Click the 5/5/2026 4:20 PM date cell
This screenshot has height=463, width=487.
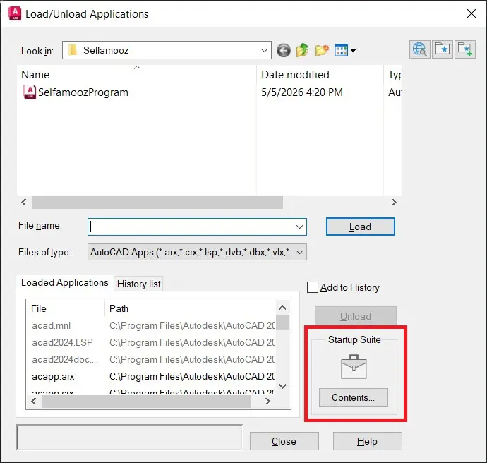pyautogui.click(x=302, y=92)
